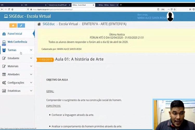195x130 pixels.
Task: Click the Materiais edit icon
Action: tap(4, 66)
